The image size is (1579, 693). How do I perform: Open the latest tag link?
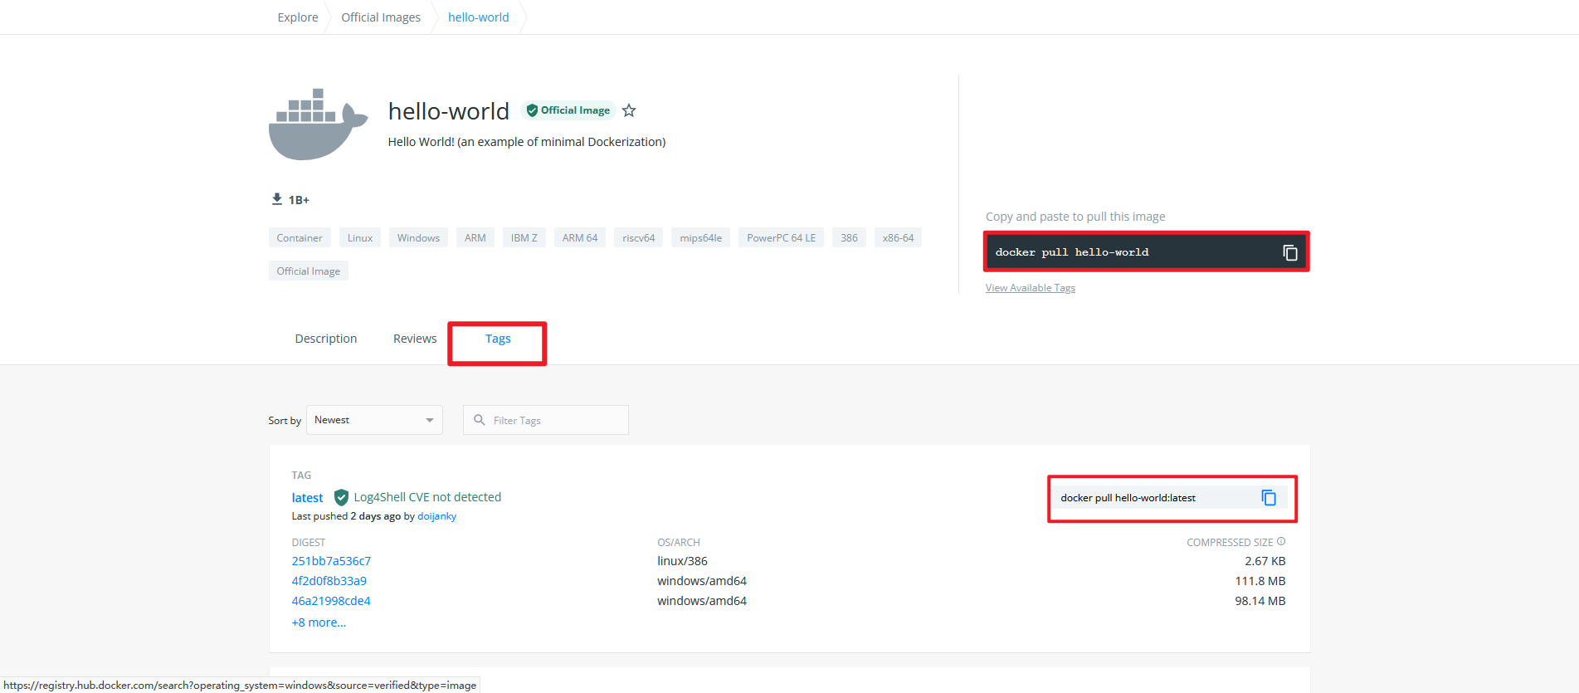(x=307, y=498)
